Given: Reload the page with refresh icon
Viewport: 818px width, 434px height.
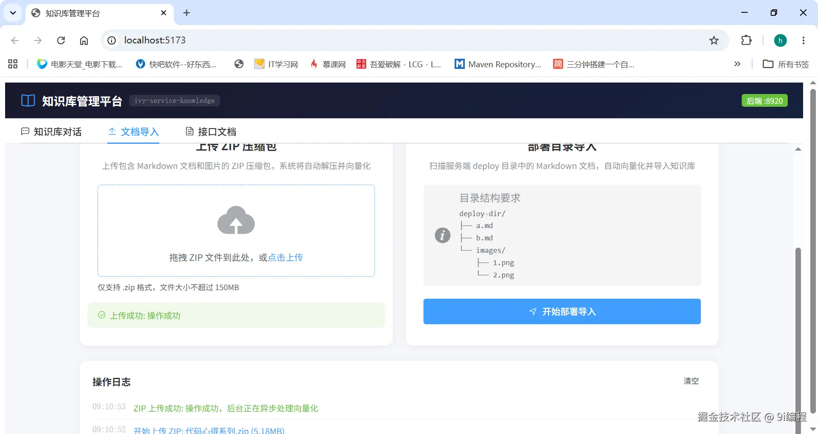Looking at the screenshot, I should (61, 40).
